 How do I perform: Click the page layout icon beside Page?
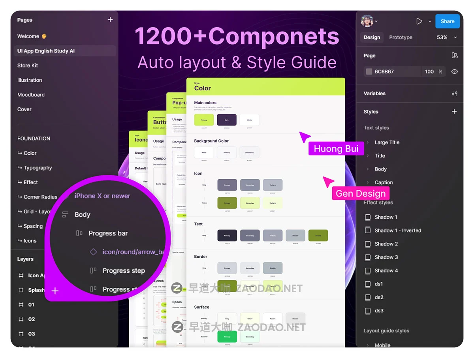[x=454, y=56]
